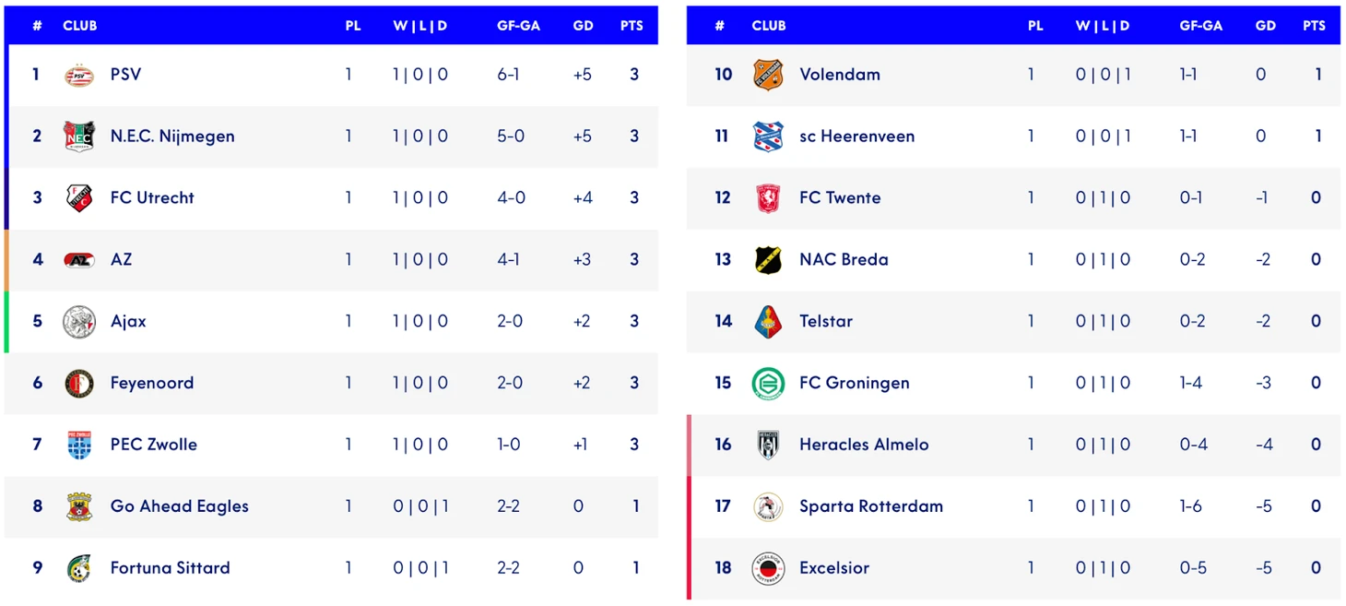The width and height of the screenshot is (1346, 606).
Task: Click the CLUB header in left table
Action: 80,26
